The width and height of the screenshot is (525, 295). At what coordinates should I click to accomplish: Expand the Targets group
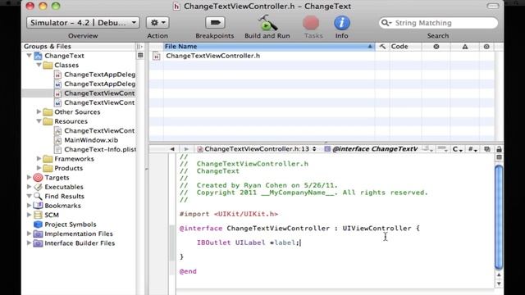(30, 177)
